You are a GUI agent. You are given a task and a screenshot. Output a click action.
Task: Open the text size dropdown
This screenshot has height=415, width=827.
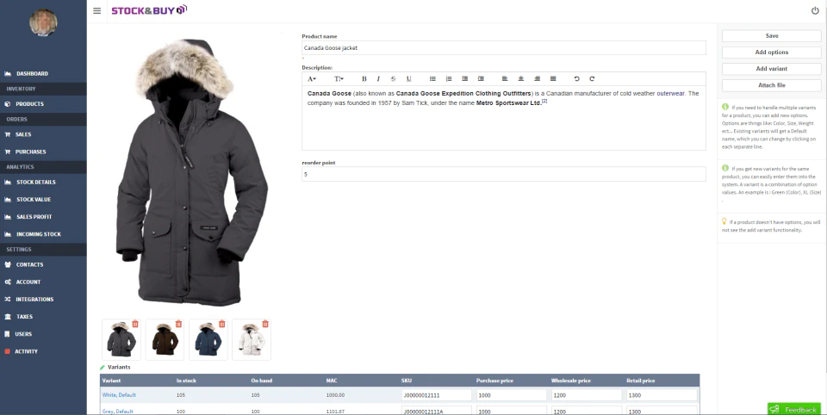point(339,78)
